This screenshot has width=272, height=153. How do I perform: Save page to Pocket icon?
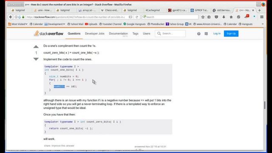[216, 17]
